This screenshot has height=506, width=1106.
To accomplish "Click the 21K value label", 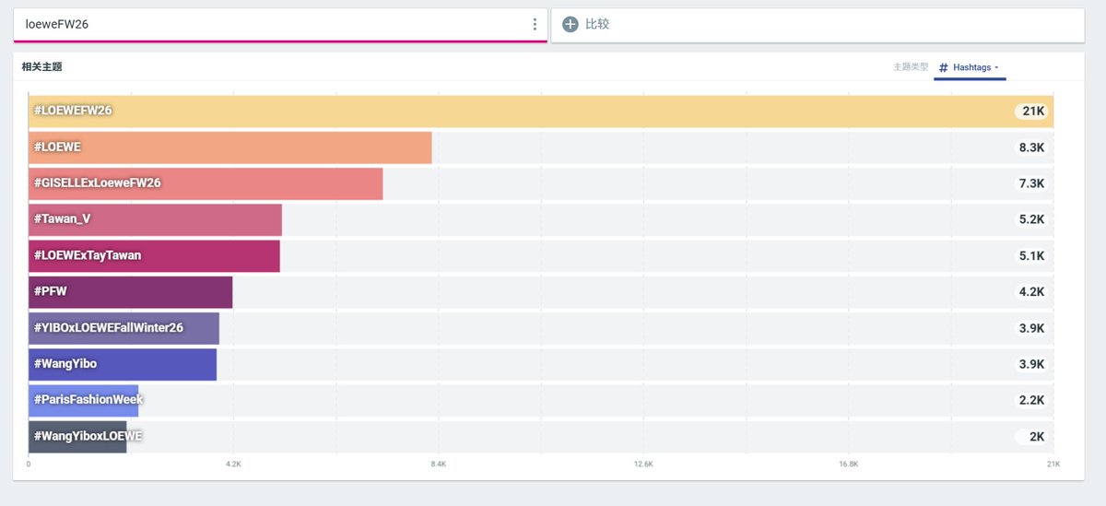I will point(1032,111).
